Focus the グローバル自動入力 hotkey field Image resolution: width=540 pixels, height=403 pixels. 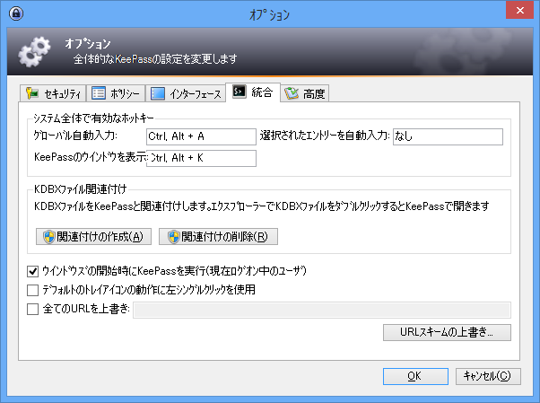tap(201, 136)
